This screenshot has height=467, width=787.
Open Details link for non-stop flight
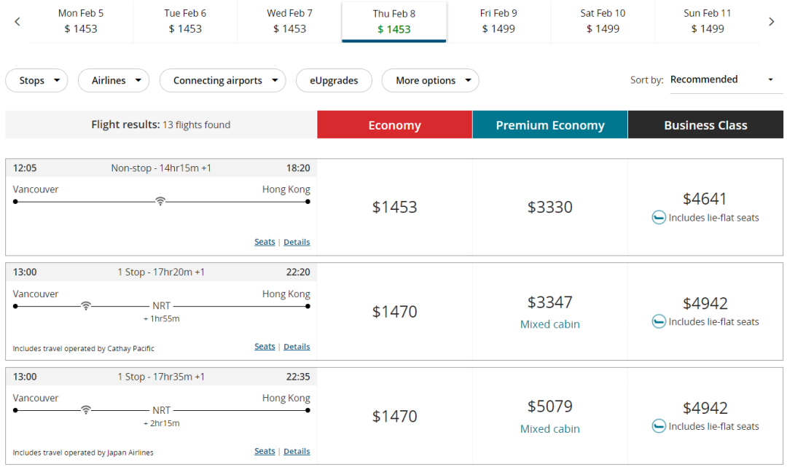297,242
